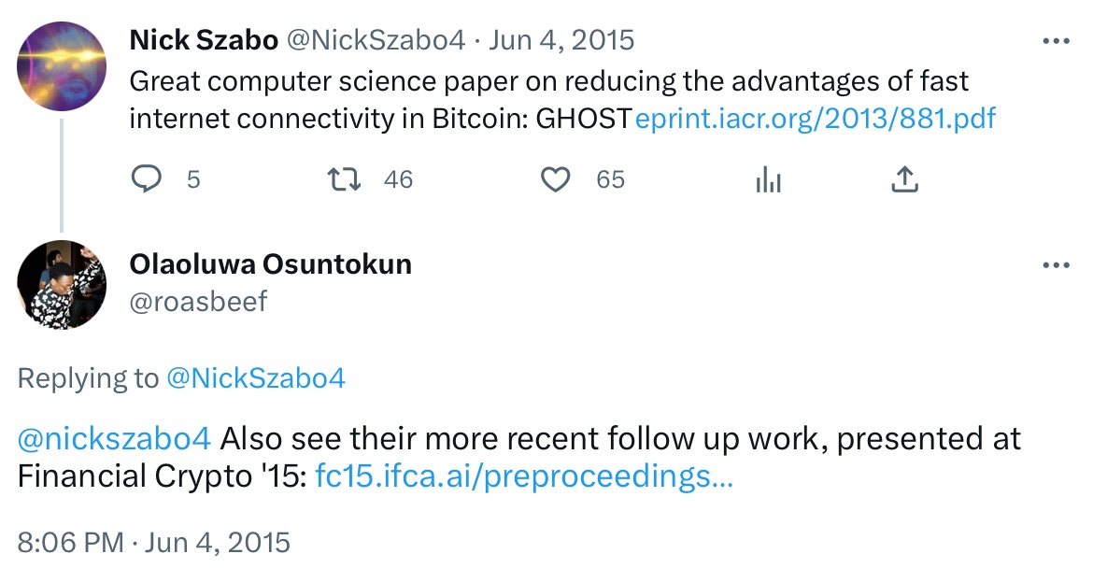This screenshot has width=1093, height=568.
Task: Reply to Nick Szabo's tweet
Action: 147,179
